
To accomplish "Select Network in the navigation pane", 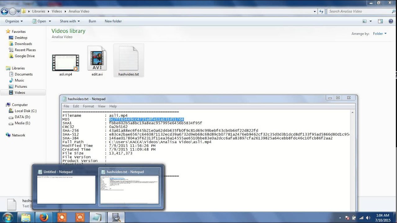I will (18, 135).
